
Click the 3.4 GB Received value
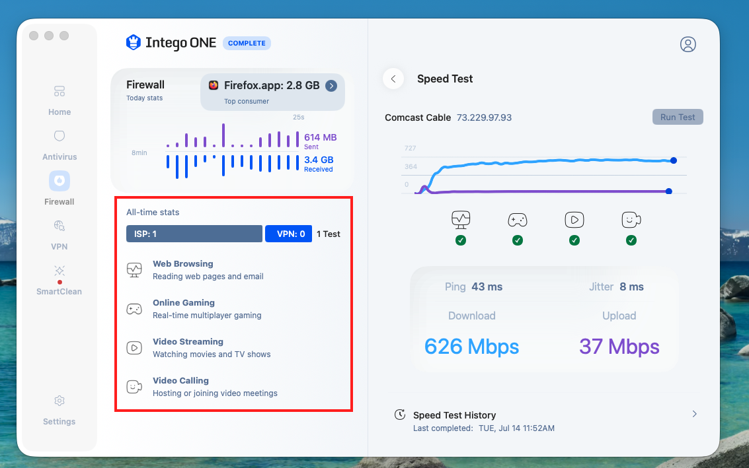coord(319,160)
